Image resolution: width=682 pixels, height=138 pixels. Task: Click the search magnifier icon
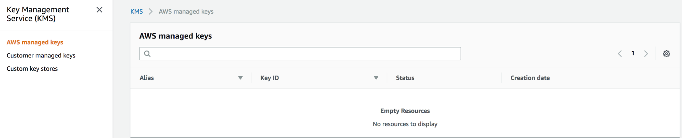(x=147, y=54)
